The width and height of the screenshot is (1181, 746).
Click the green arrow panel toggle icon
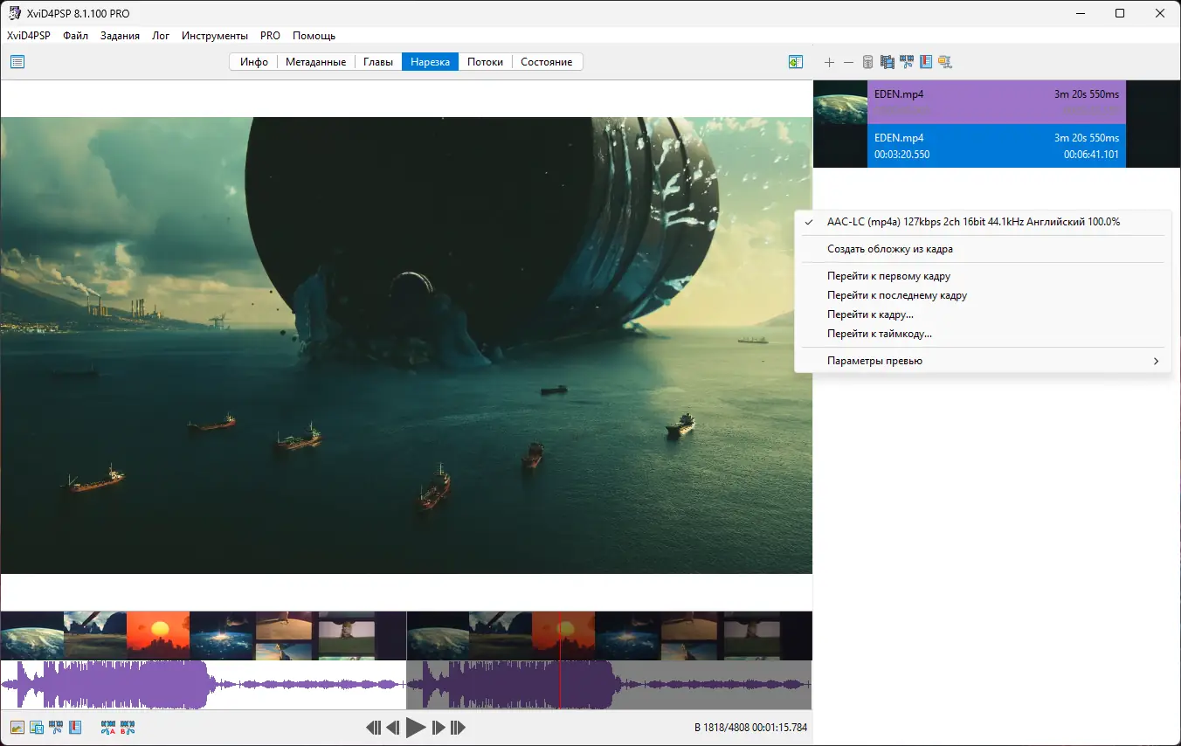point(795,62)
